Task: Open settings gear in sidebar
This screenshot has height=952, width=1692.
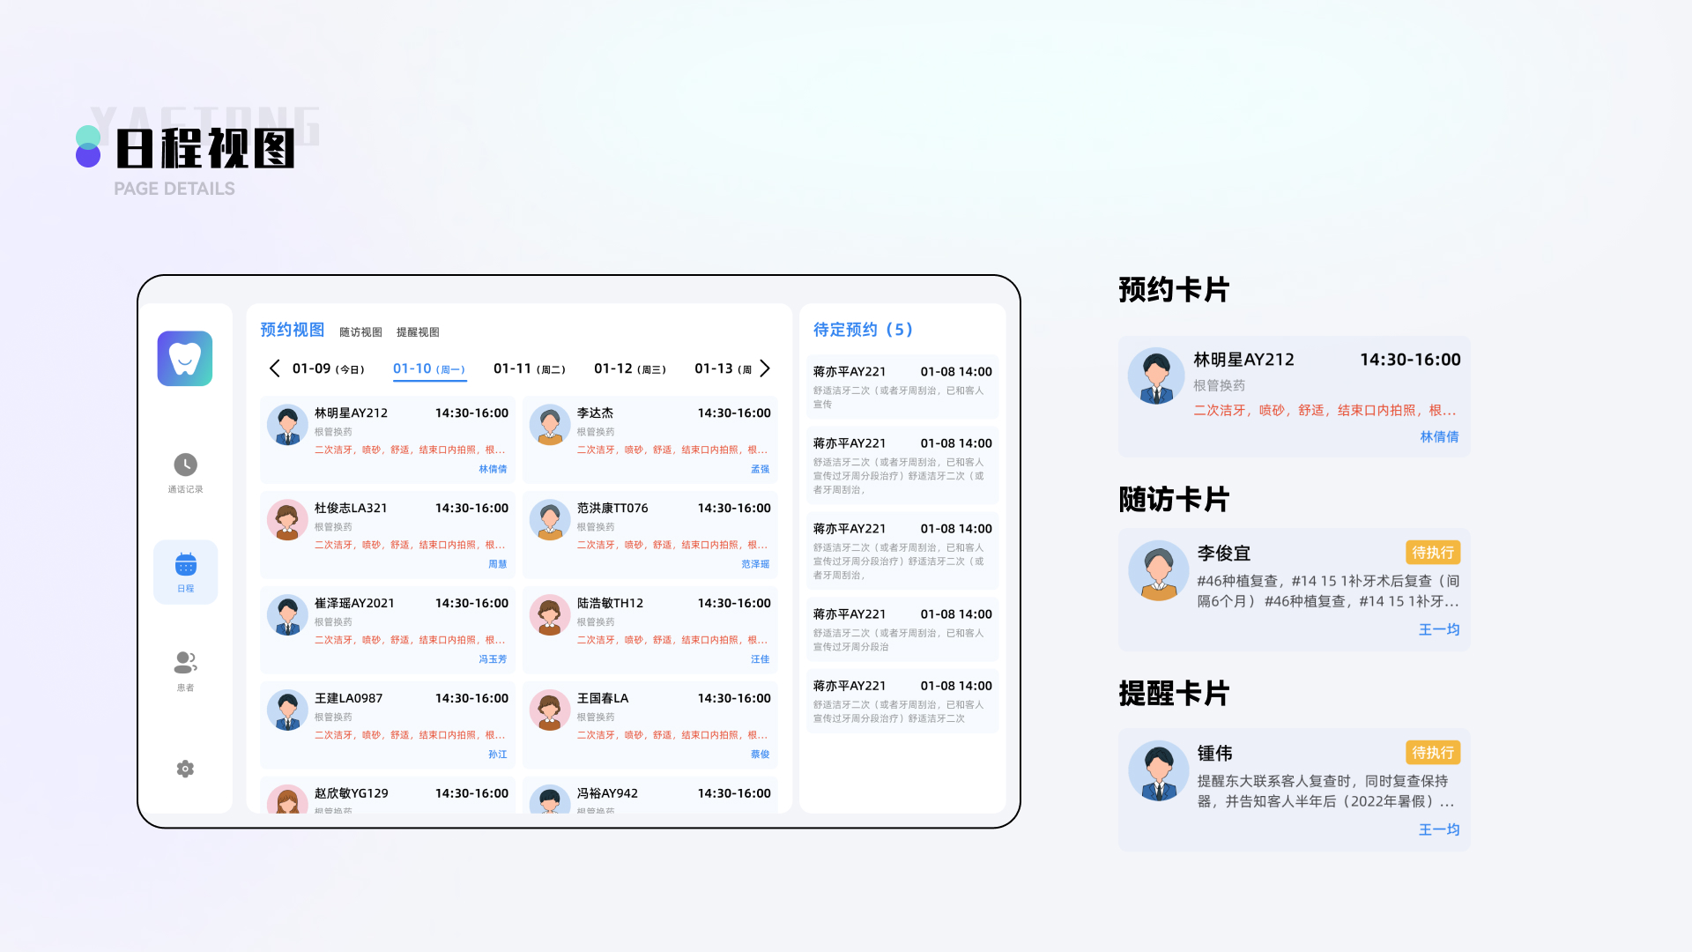Action: point(185,769)
